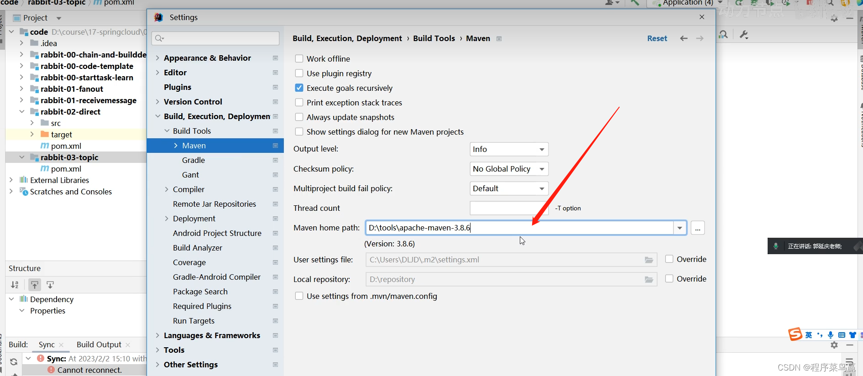Check Override for Local repository
The width and height of the screenshot is (863, 376).
(x=669, y=278)
